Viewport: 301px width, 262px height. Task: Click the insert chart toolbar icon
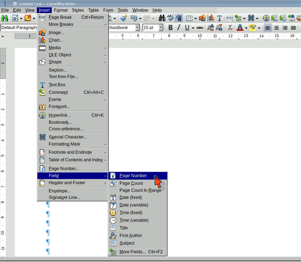tap(211, 18)
